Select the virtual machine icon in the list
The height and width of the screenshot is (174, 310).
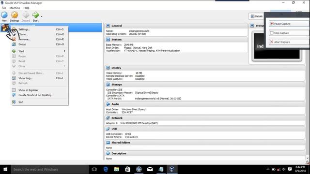pos(5,28)
